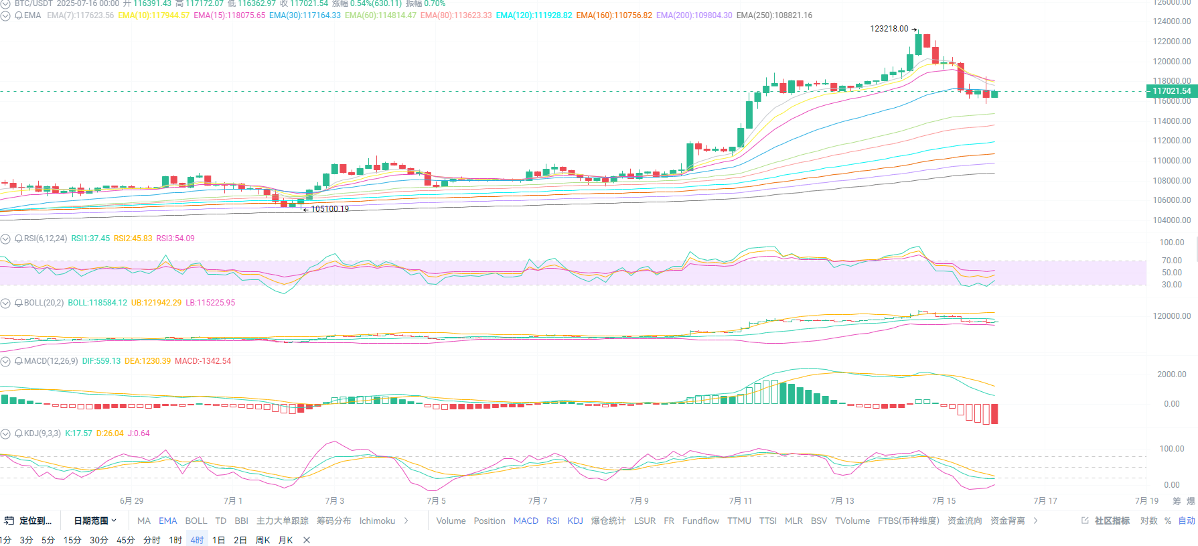
Task: Toggle the MA main indicator
Action: 144,521
